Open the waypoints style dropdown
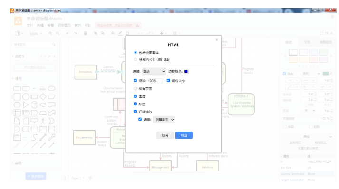Viewport: 339px width, 189px height. pyautogui.click(x=150, y=33)
